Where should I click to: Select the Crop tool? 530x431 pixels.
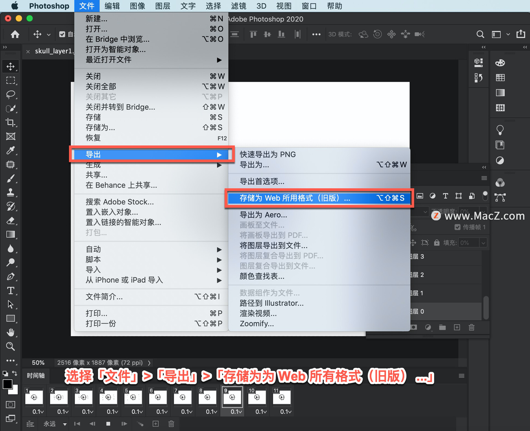[x=10, y=122]
